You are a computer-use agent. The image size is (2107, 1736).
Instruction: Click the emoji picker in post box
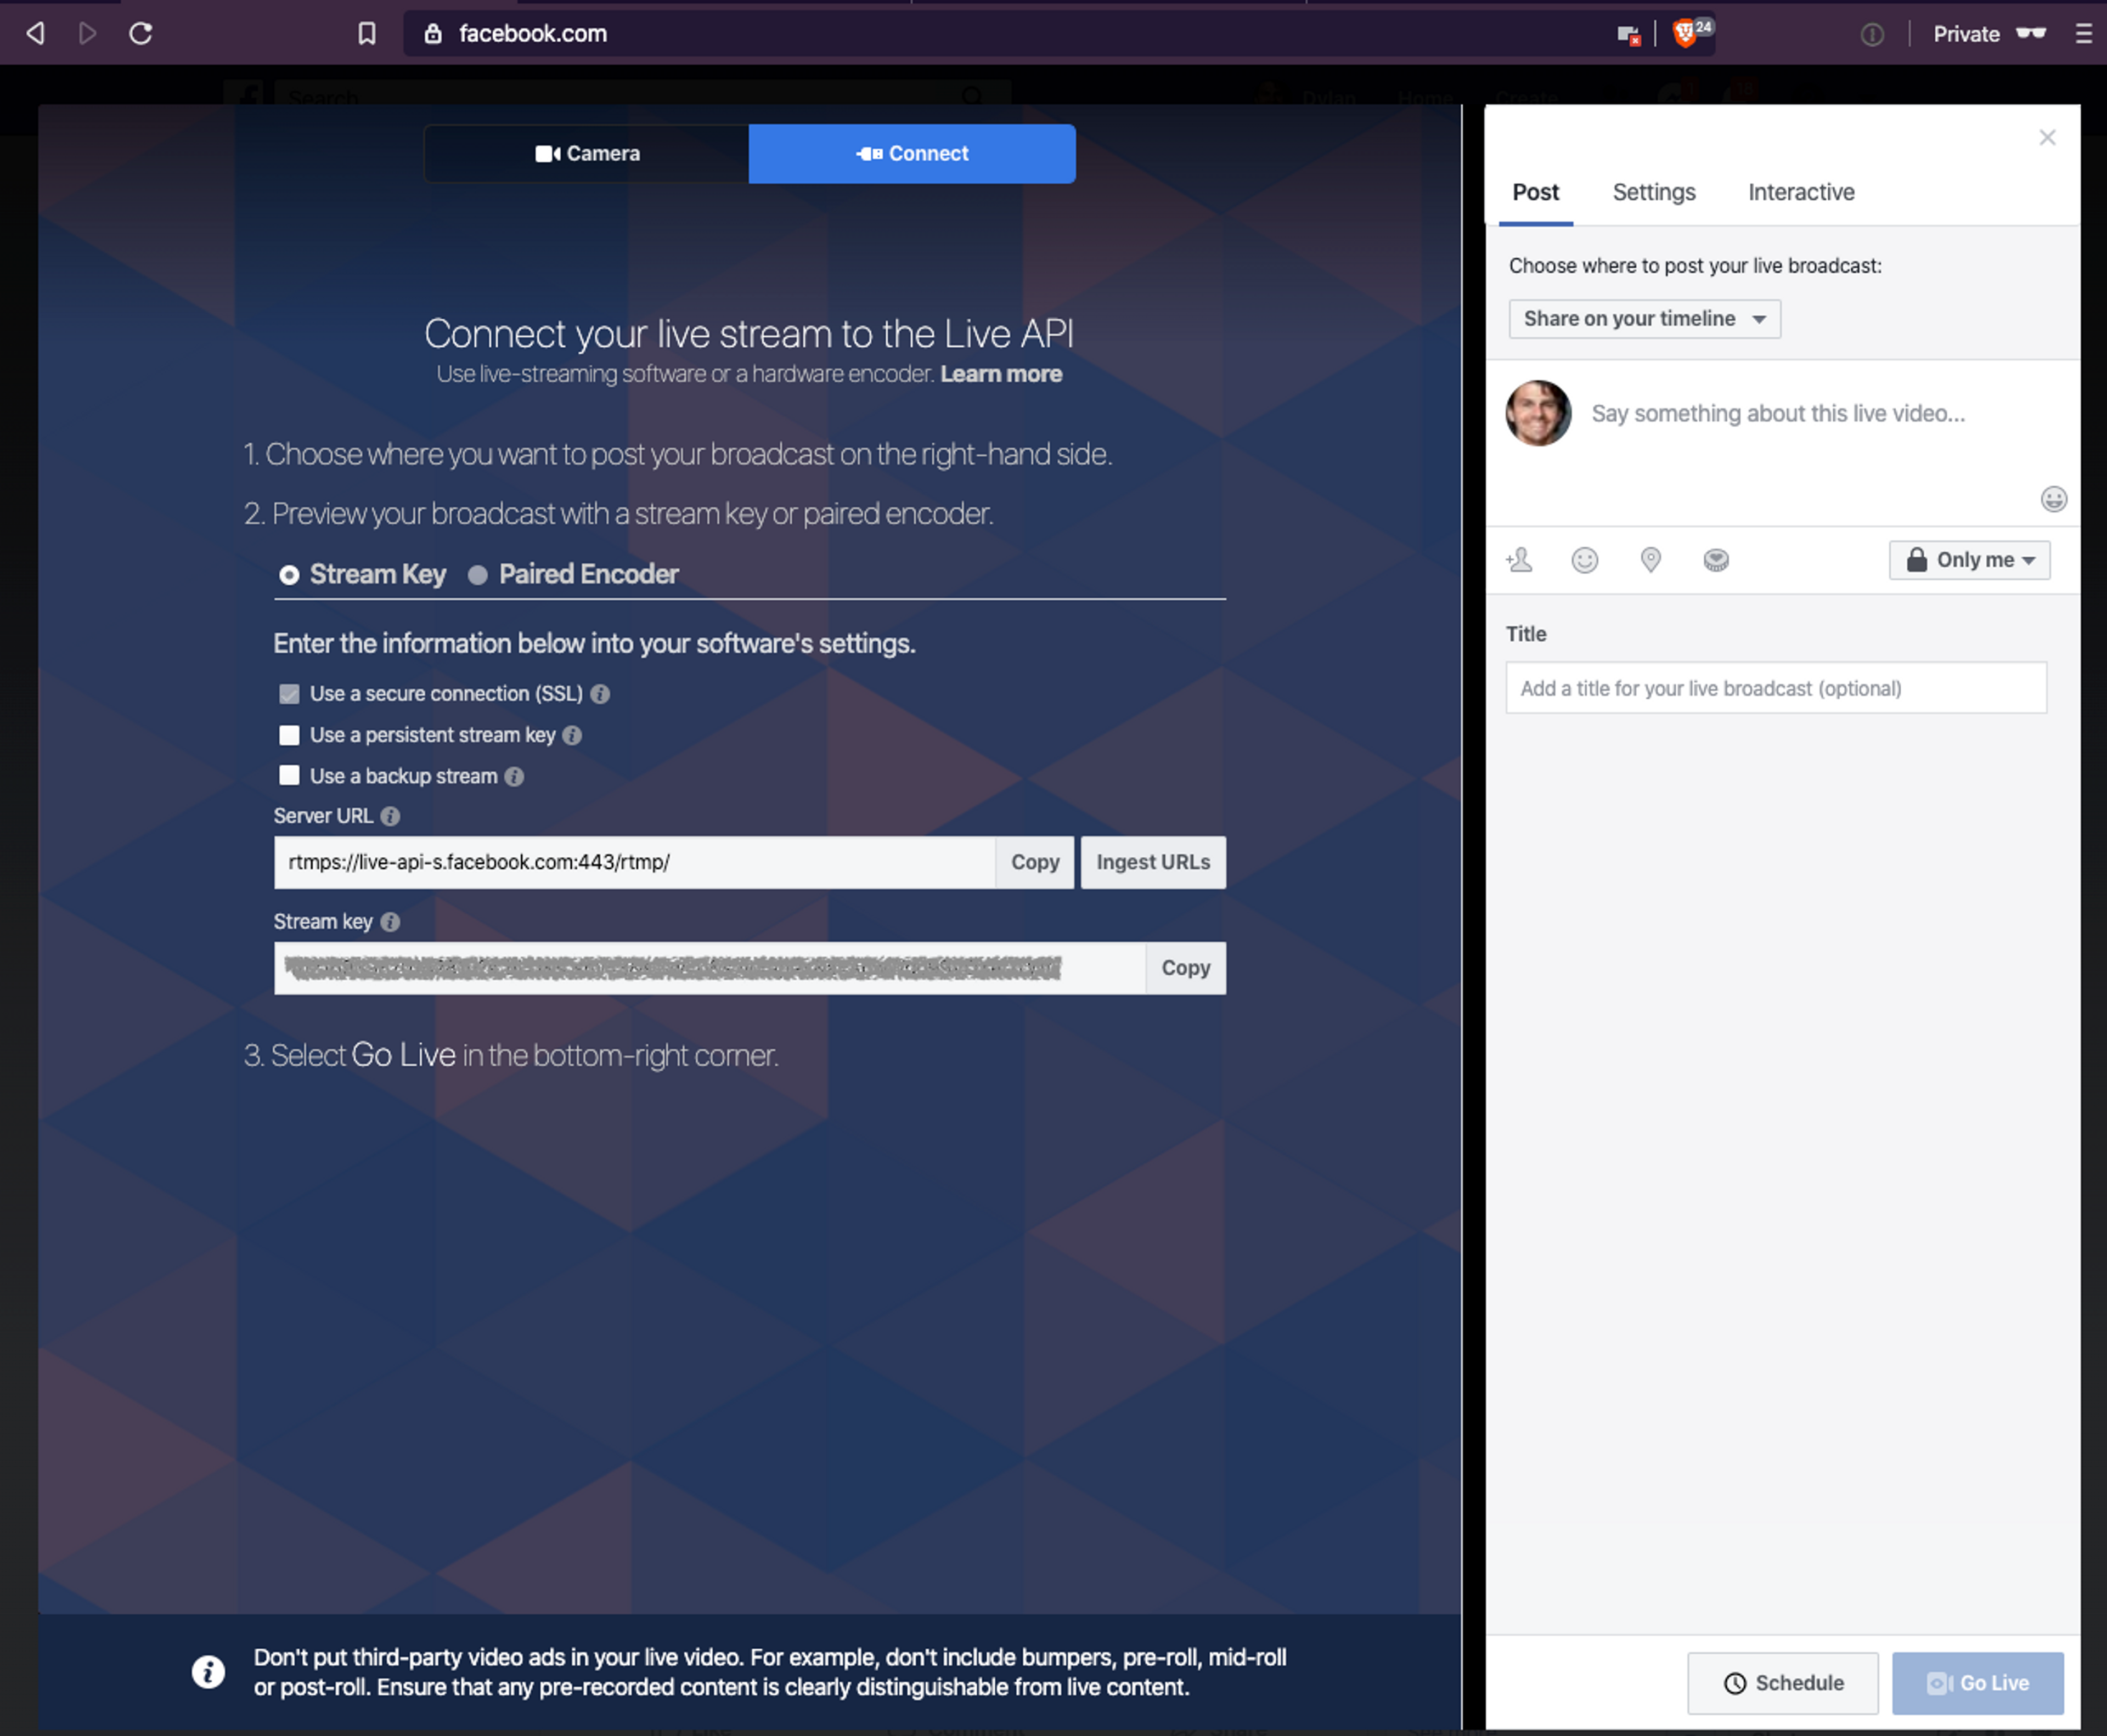[x=2053, y=499]
